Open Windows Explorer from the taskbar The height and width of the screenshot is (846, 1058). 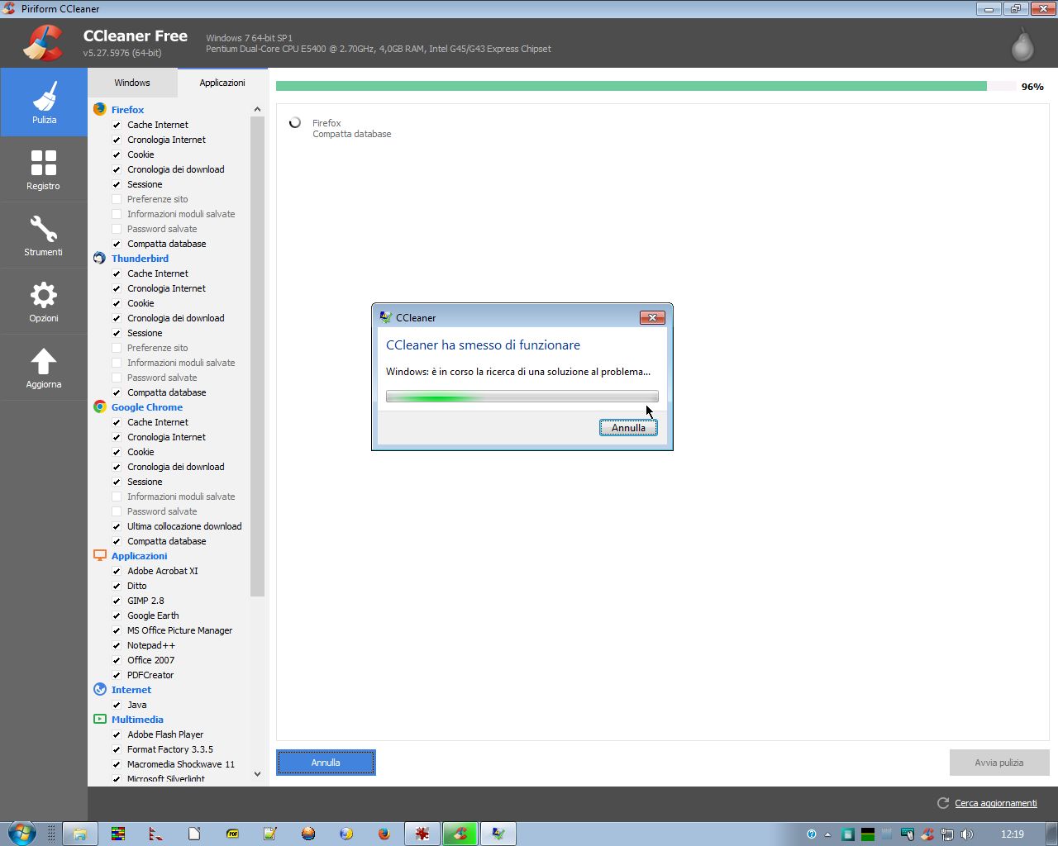(x=80, y=834)
